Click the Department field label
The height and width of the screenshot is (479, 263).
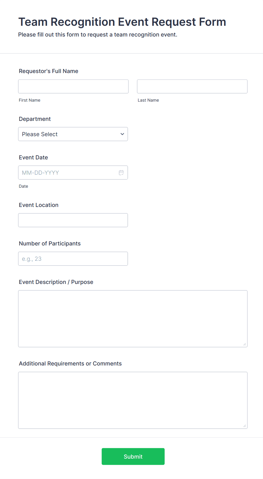tap(35, 119)
